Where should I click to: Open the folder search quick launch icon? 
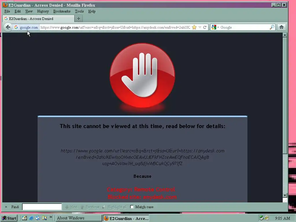click(x=44, y=218)
